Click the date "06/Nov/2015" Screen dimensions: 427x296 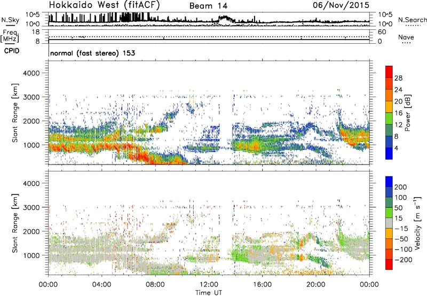[341, 5]
